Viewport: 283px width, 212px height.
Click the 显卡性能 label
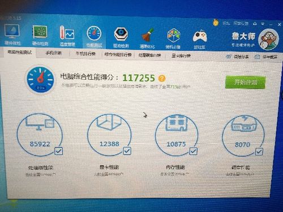click(x=109, y=167)
